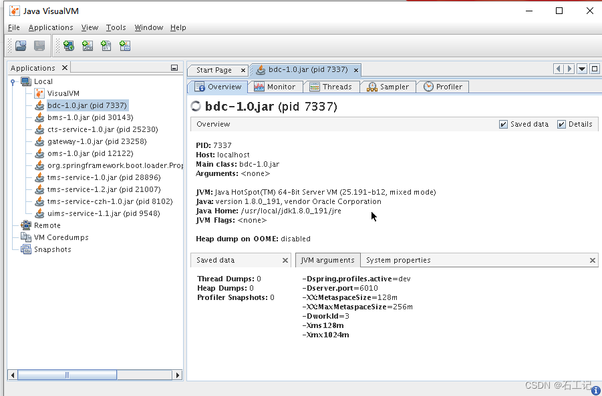Click the Load snapshot toolbar icon
This screenshot has height=396, width=602.
coord(21,46)
